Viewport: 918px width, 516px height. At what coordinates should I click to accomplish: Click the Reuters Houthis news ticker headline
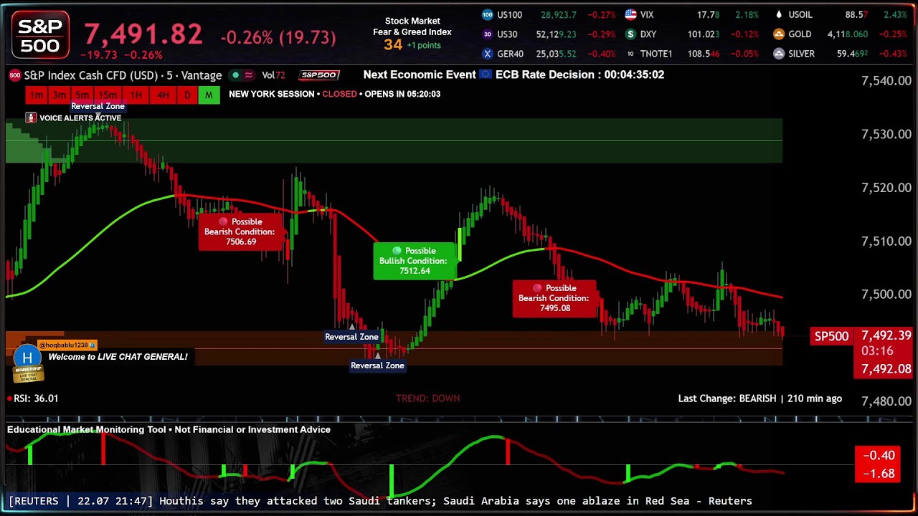pos(455,501)
